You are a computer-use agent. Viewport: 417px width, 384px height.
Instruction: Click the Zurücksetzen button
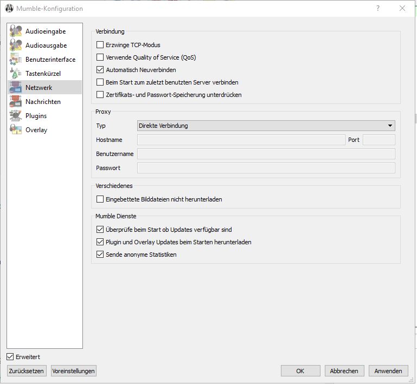click(27, 371)
